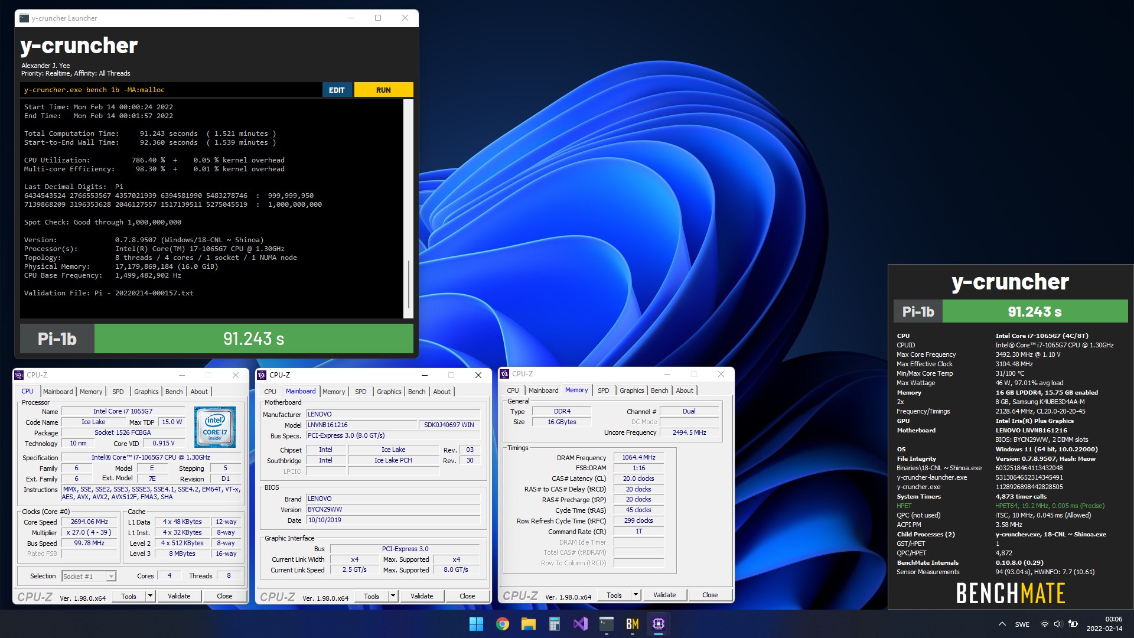Viewport: 1134px width, 638px height.
Task: Click the SWE language indicator
Action: coord(1022,624)
